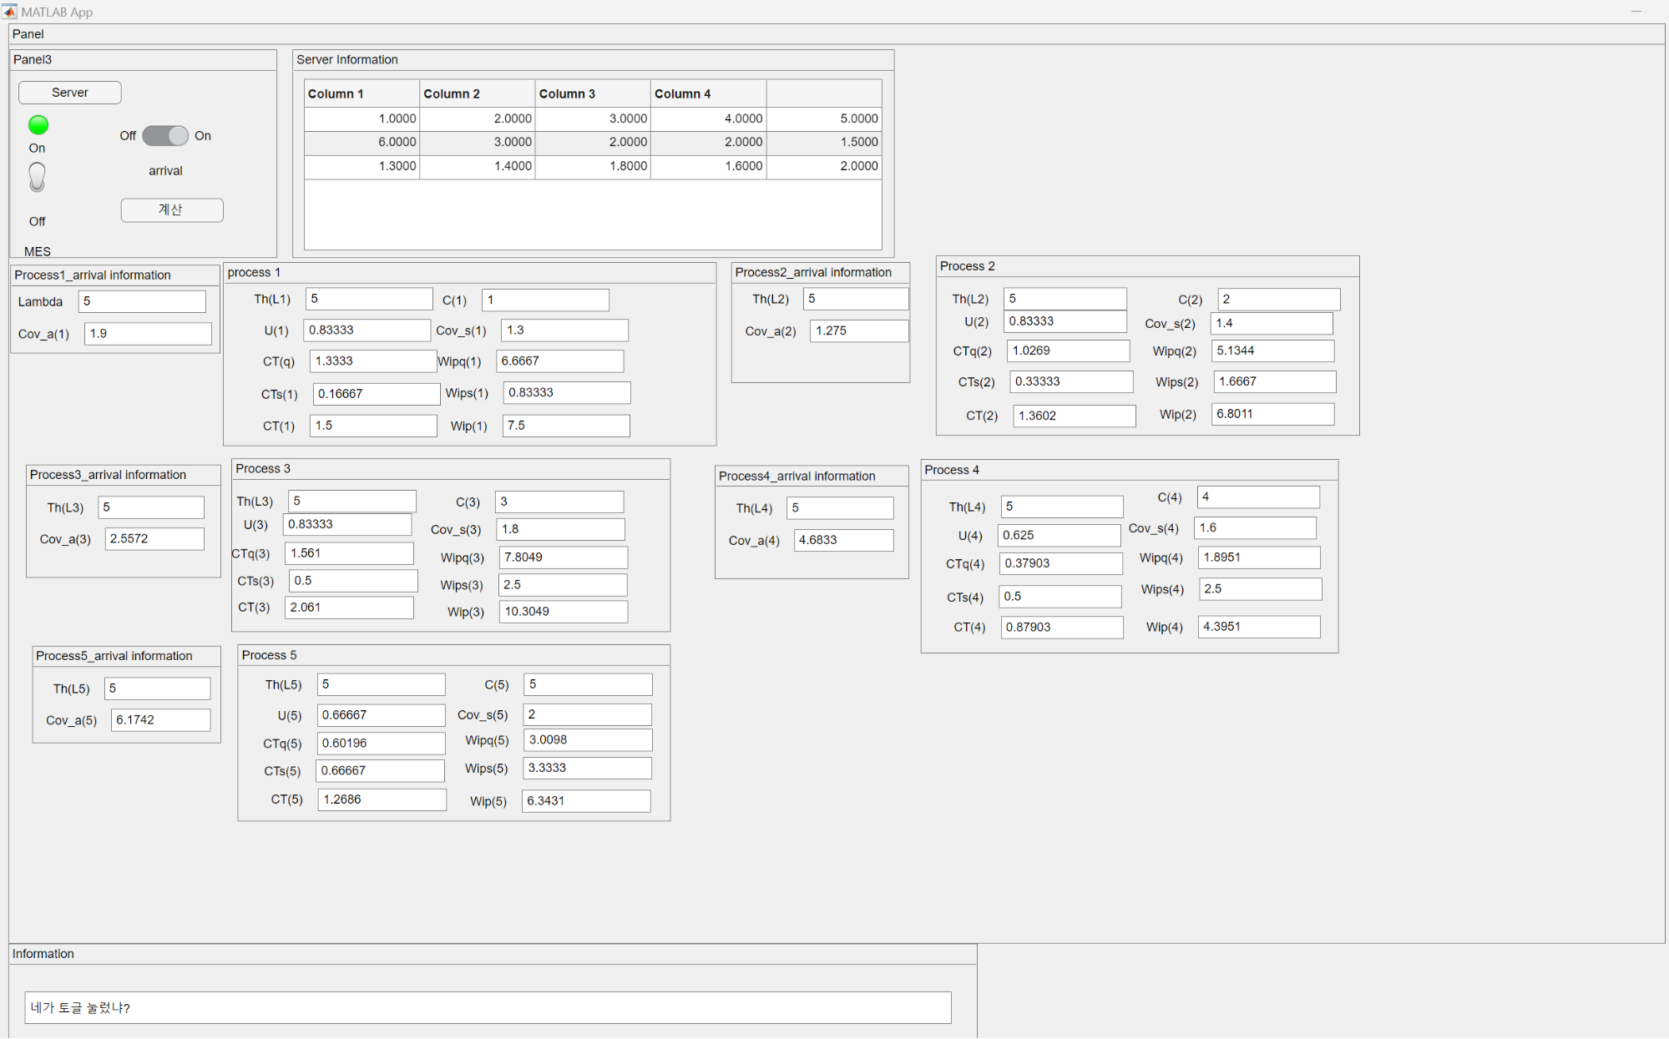The width and height of the screenshot is (1669, 1039).
Task: Click the Cov_s(2) input field
Action: 1272,324
